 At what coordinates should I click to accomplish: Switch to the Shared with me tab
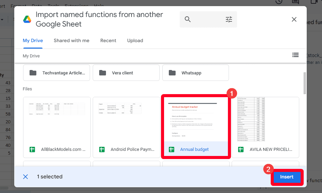click(x=71, y=40)
